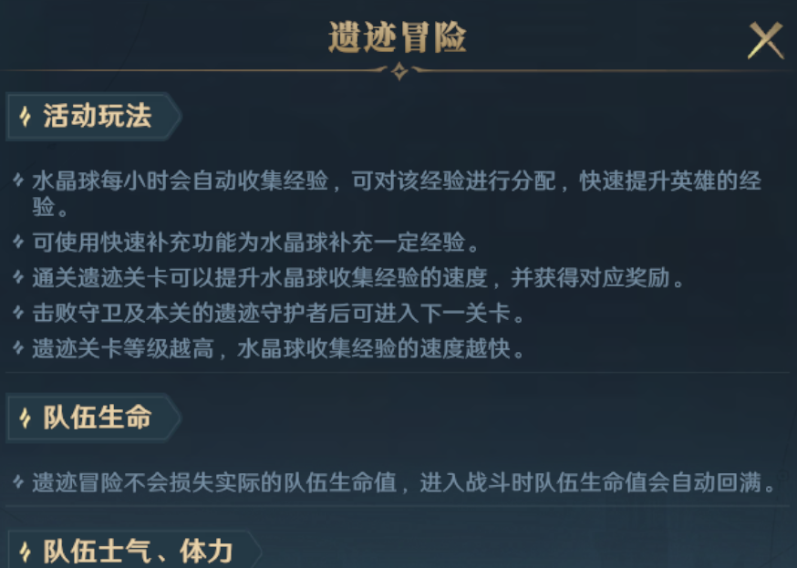The height and width of the screenshot is (568, 797).
Task: Click the bullet icon before 可使用快速补充功能
Action: 18,242
